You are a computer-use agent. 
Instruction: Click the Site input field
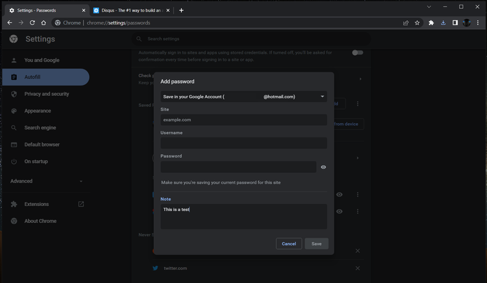pyautogui.click(x=243, y=120)
